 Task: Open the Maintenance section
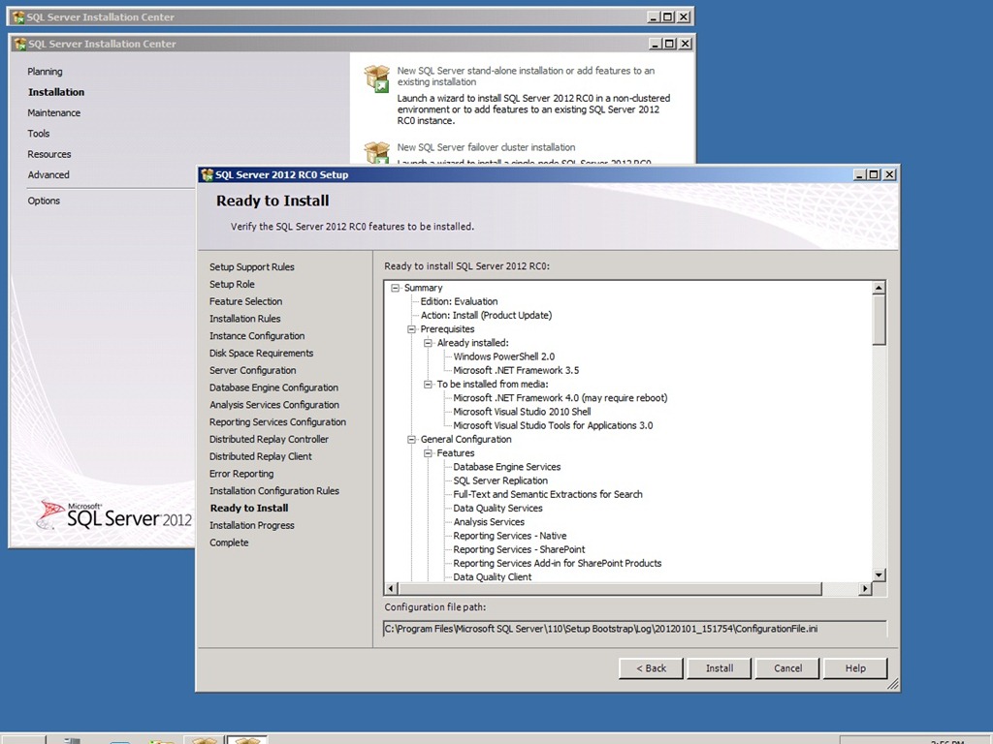coord(54,113)
